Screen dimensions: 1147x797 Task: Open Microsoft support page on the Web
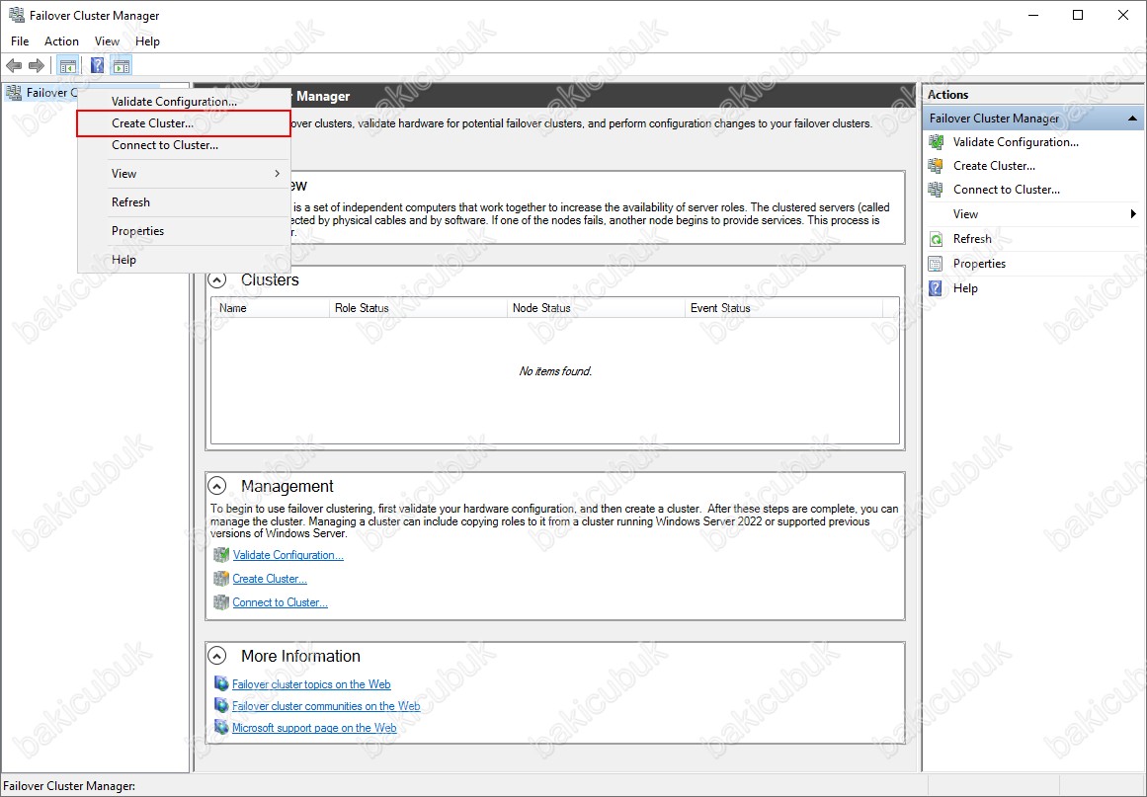tap(314, 728)
